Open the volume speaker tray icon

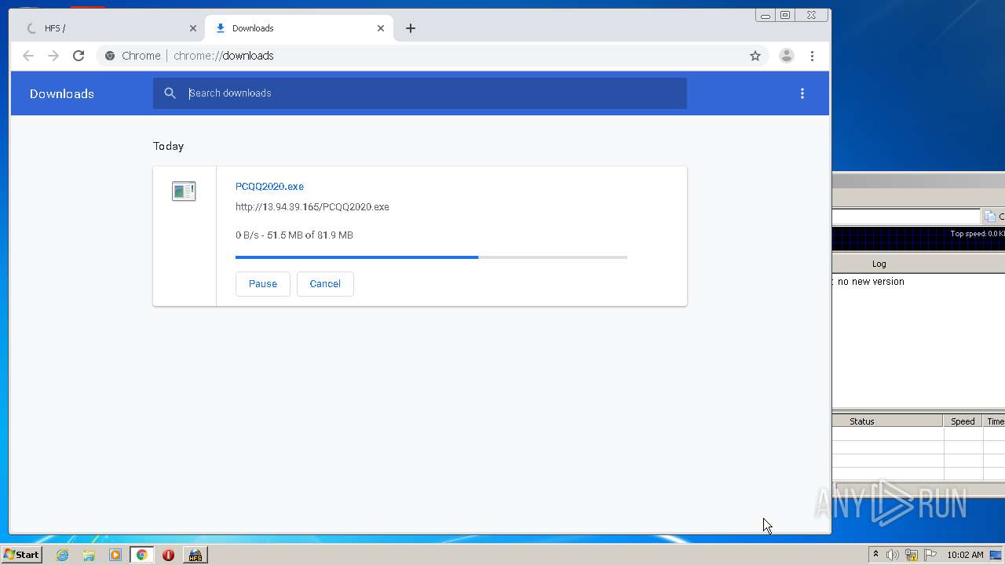click(x=893, y=555)
